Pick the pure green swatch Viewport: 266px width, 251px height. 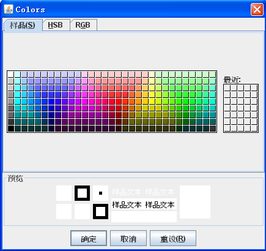[186, 102]
